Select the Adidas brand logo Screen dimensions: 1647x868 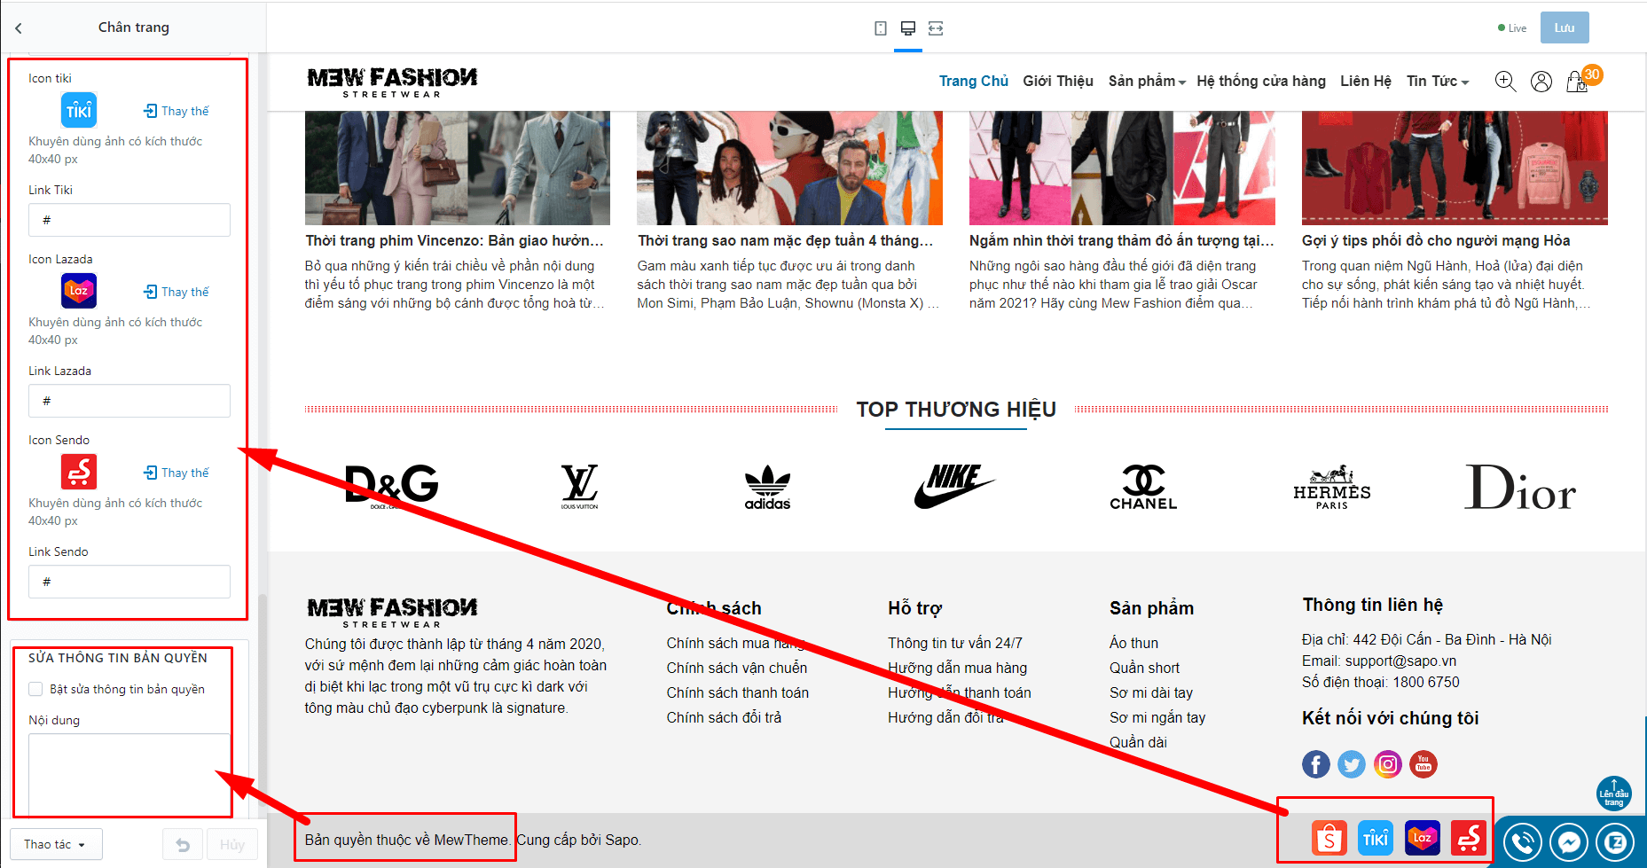point(767,487)
